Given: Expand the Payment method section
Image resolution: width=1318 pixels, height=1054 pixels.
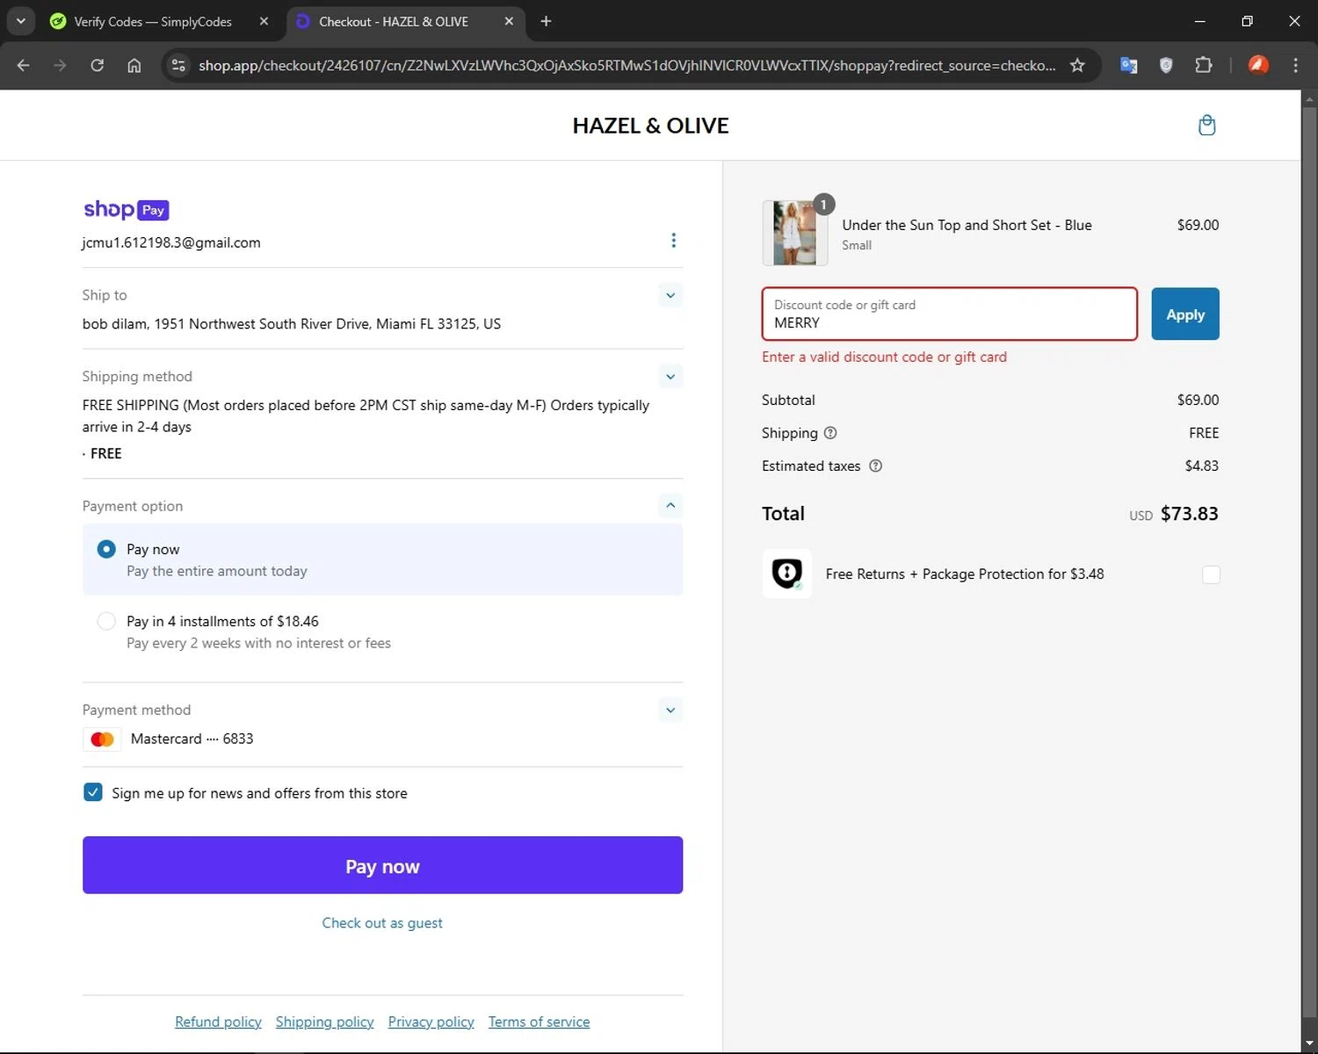Looking at the screenshot, I should coord(670,710).
